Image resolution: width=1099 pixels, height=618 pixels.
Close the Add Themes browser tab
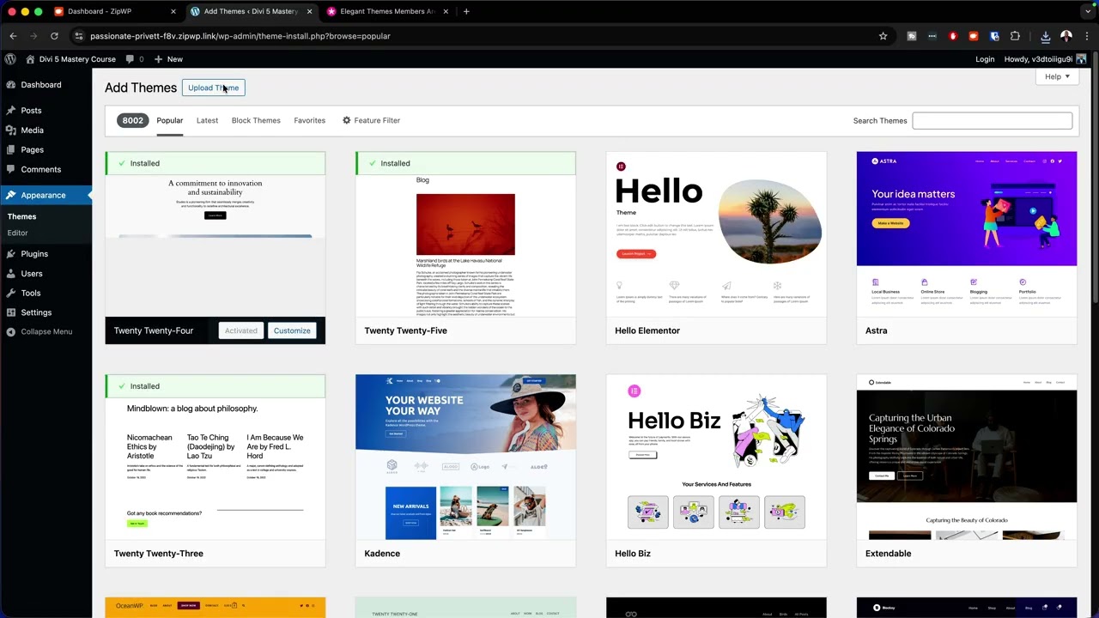(x=310, y=11)
